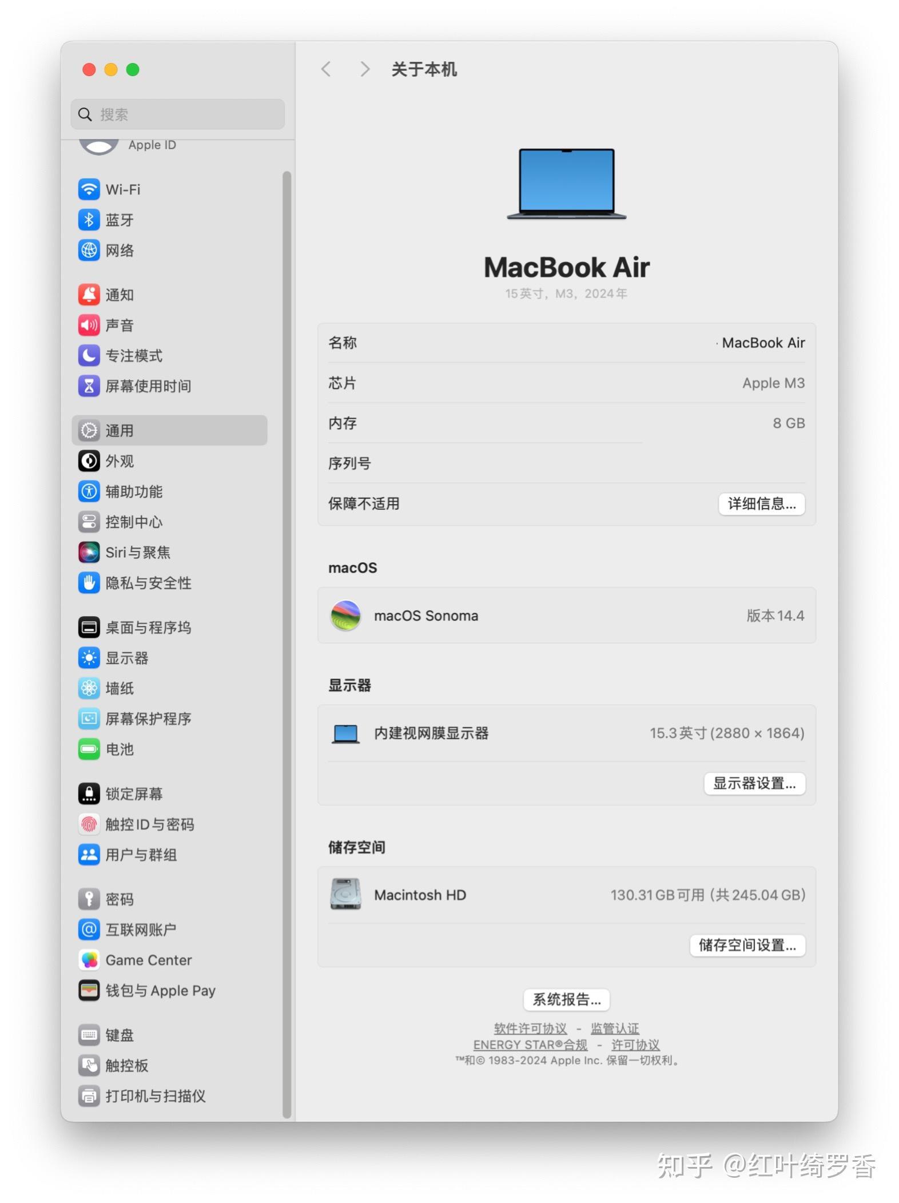The image size is (899, 1203).
Task: Open 软件许可协议 link
Action: click(x=530, y=1029)
